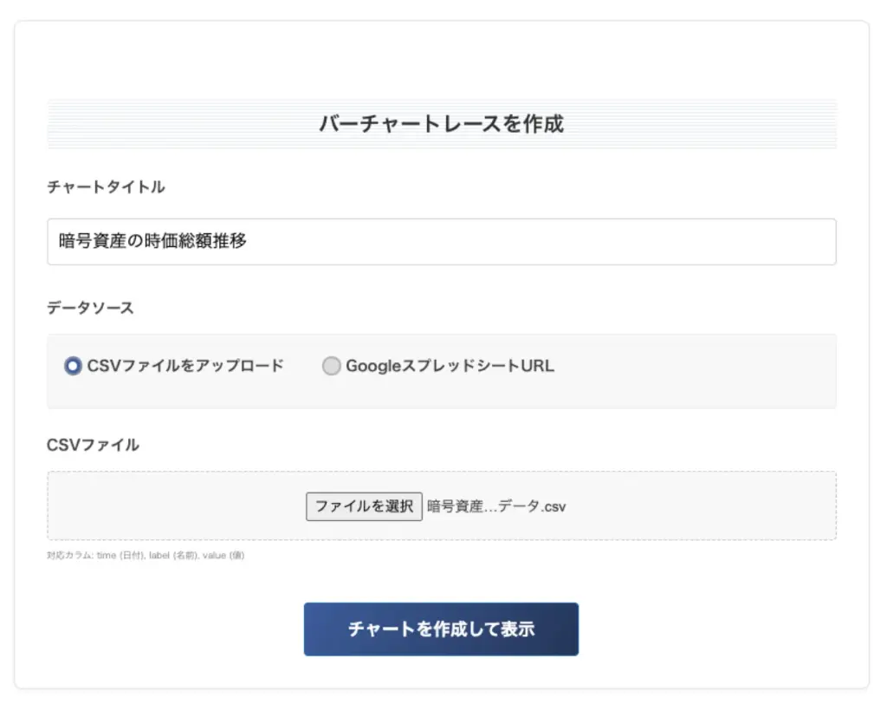Click empty space right of GoogleスプレッドシートURL option

(x=693, y=366)
